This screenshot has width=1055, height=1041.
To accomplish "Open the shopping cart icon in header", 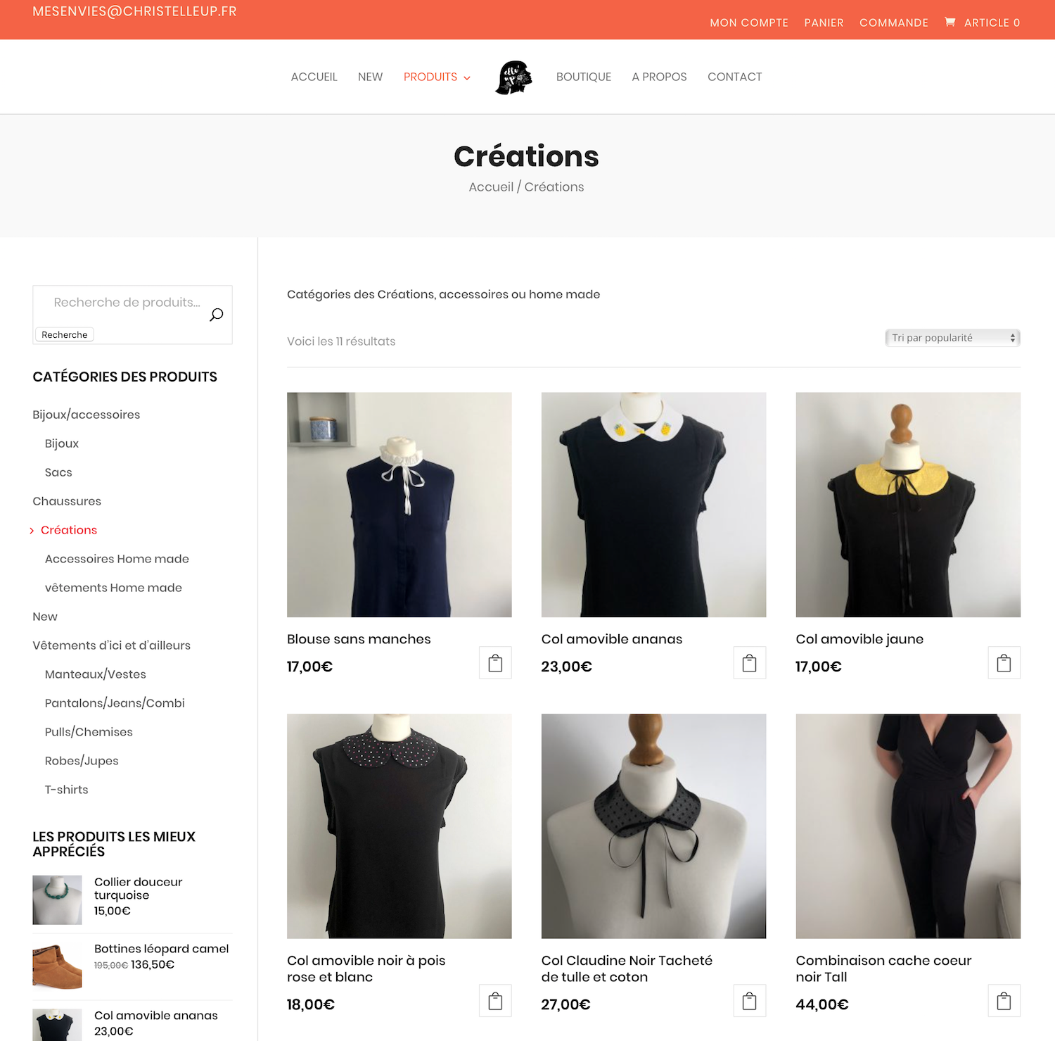I will 950,23.
